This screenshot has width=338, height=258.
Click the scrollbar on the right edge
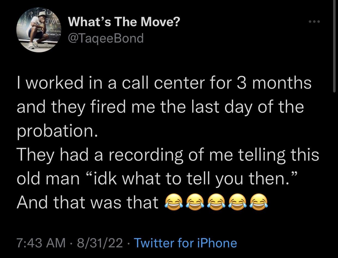[334, 46]
